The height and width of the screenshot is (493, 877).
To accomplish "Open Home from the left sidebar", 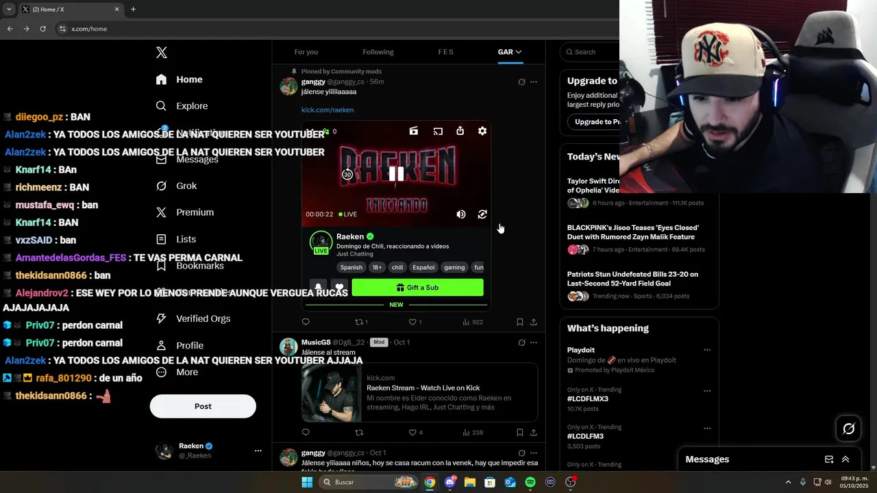I will 179,79.
